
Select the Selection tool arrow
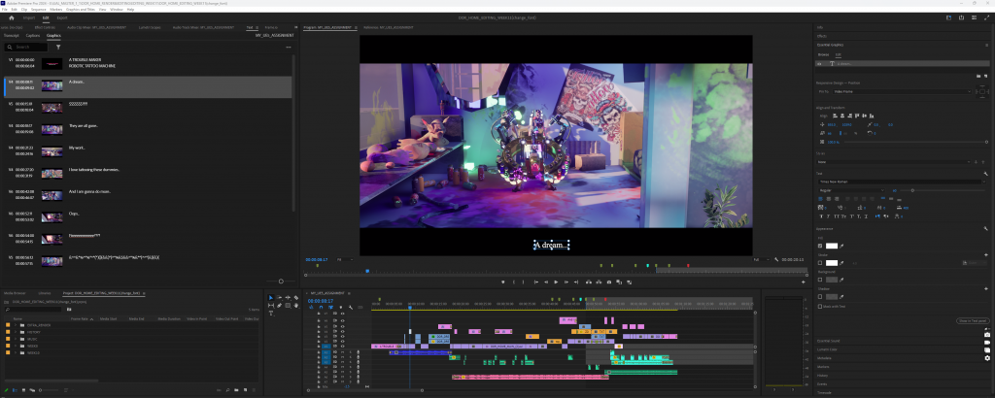(272, 297)
